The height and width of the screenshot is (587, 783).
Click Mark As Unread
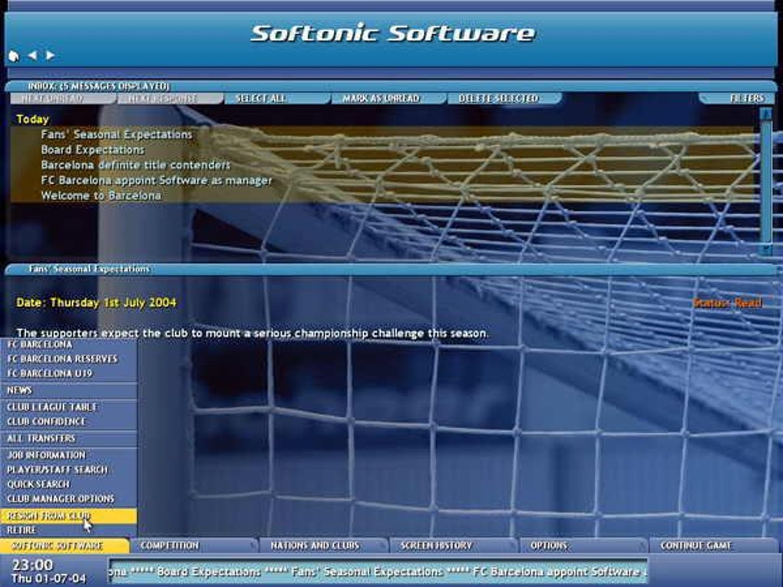[388, 98]
